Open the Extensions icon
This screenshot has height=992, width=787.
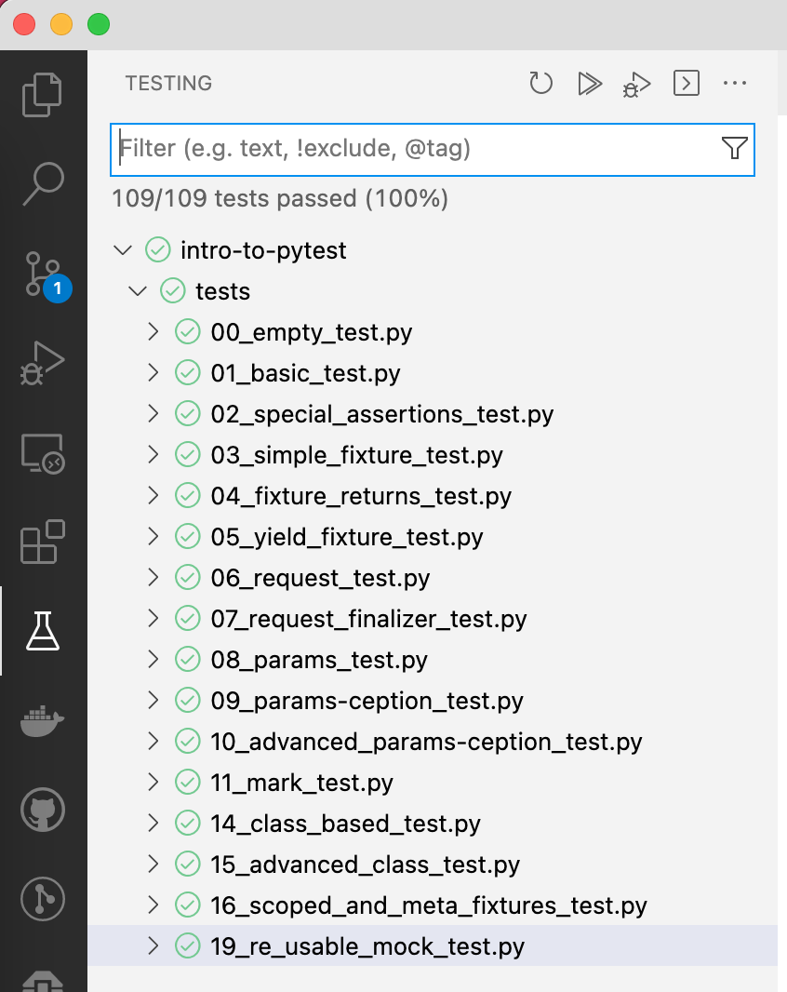point(42,543)
